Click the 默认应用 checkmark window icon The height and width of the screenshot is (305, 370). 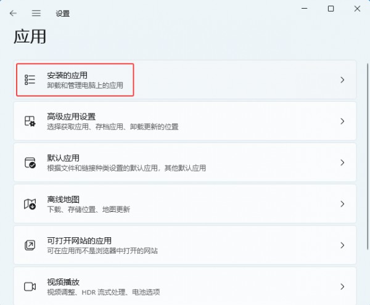pyautogui.click(x=30, y=163)
